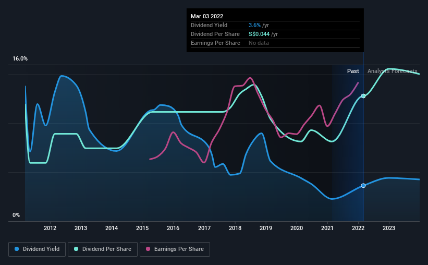
Task: Click the 2015 x-axis label
Action: tap(142, 228)
